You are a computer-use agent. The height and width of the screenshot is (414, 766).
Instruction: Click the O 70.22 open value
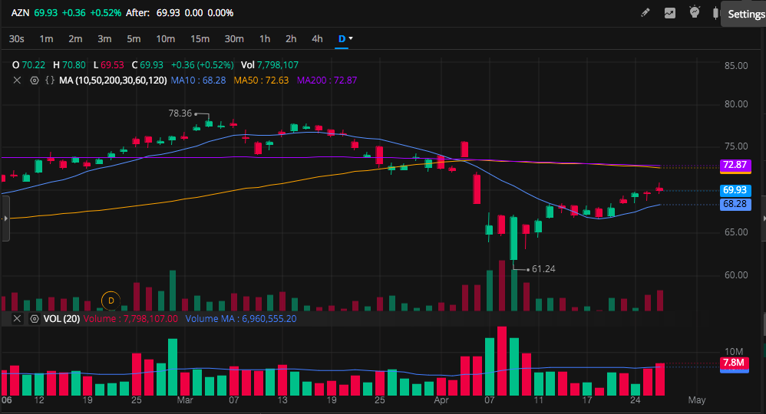29,65
